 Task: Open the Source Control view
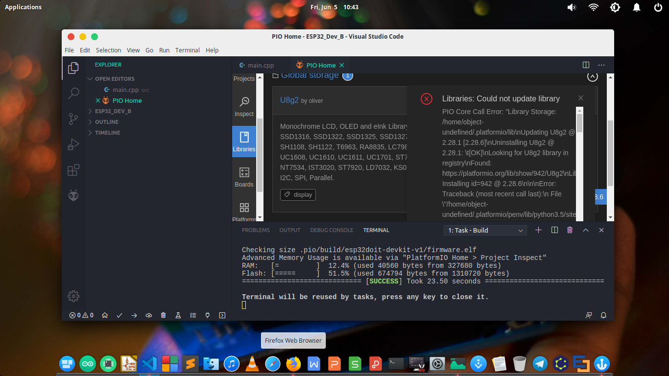(x=73, y=119)
